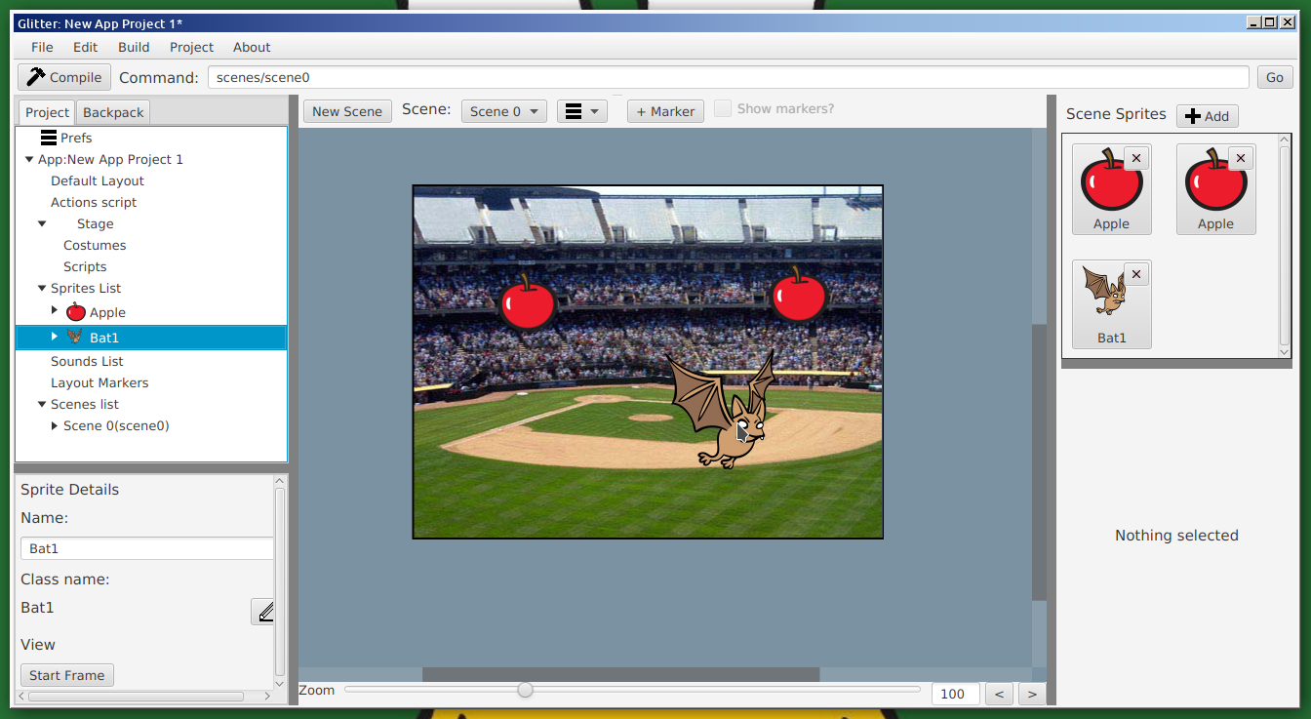Image resolution: width=1311 pixels, height=719 pixels.
Task: Click the left apple on the stage
Action: (x=527, y=301)
